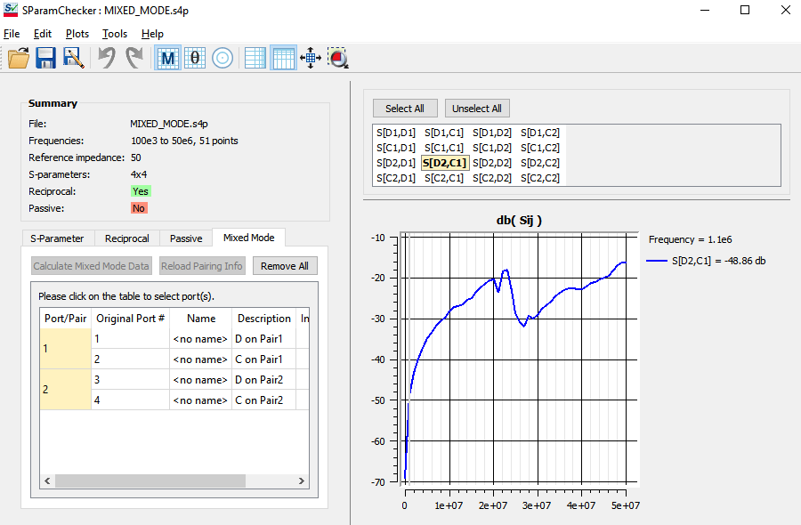Select the Magnitude (M) plot icon
Viewport: 801px width, 525px height.
pos(167,57)
